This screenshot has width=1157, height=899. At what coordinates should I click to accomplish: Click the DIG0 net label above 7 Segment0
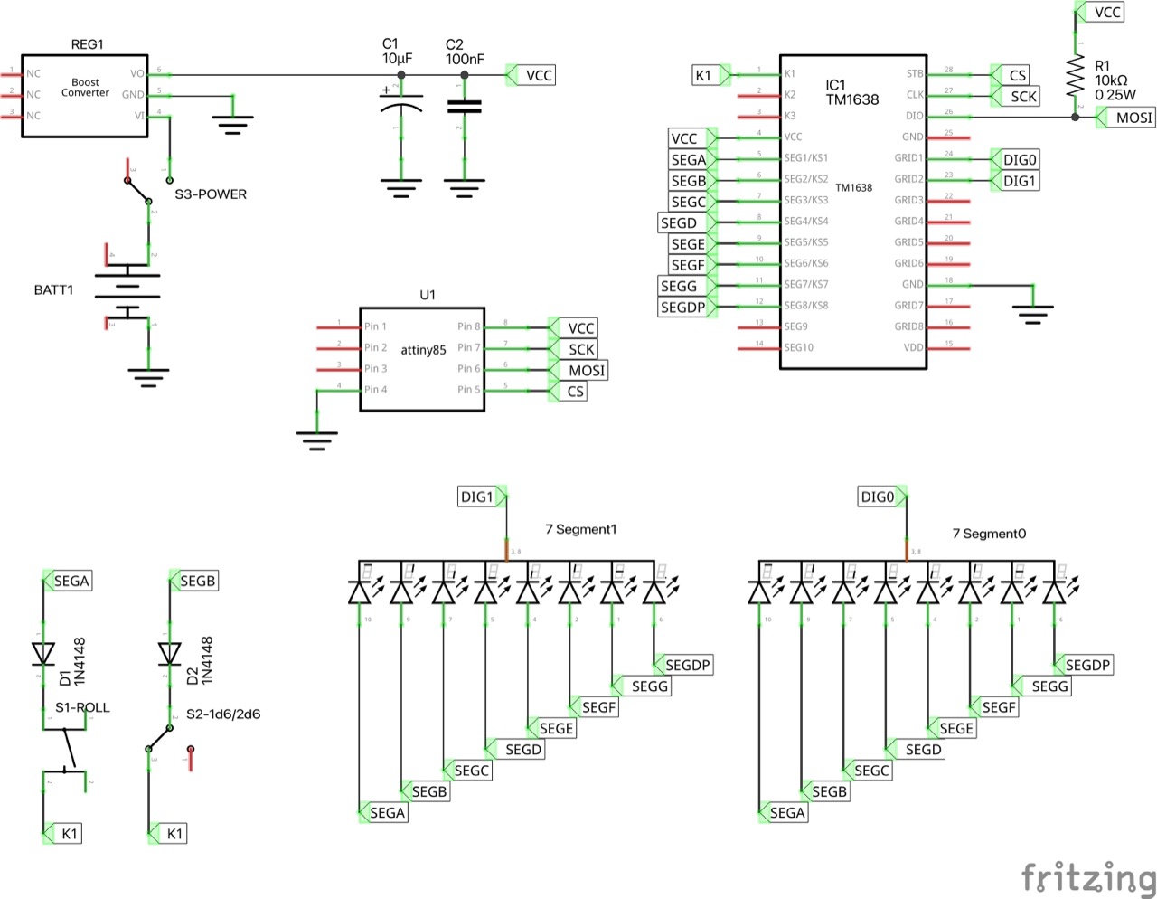[883, 497]
